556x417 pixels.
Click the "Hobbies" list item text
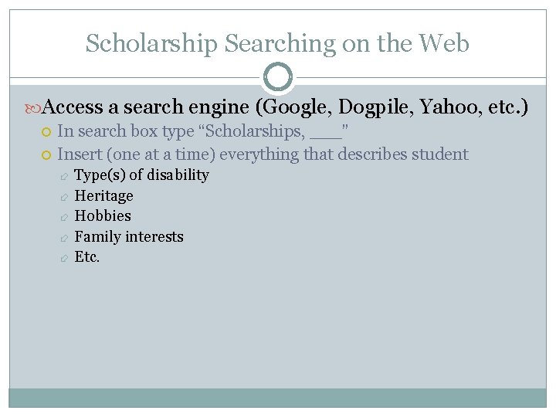(103, 216)
